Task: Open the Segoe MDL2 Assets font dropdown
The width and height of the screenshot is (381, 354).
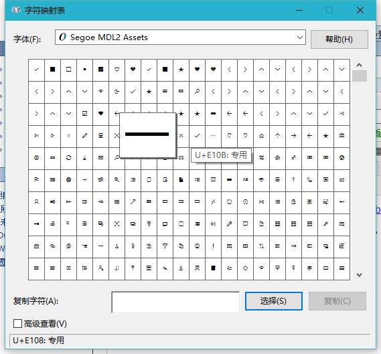Action: point(180,37)
